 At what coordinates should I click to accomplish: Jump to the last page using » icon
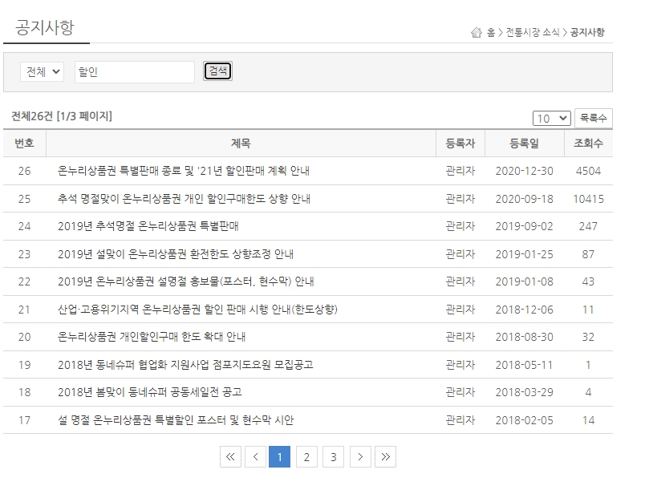tap(386, 456)
